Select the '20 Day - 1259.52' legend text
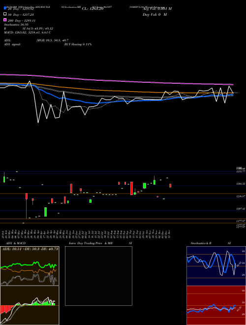The height and width of the screenshot is (325, 246). tap(21, 9)
